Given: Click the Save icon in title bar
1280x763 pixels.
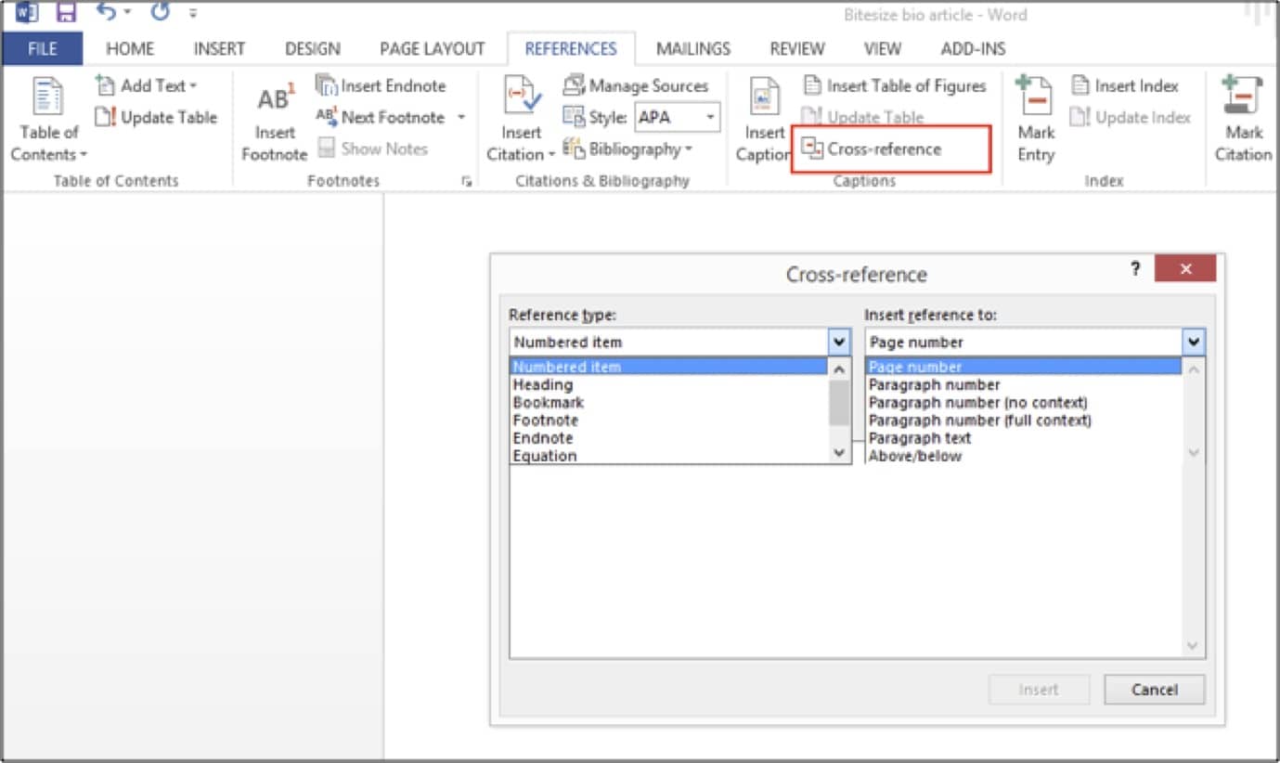Looking at the screenshot, I should [x=66, y=13].
